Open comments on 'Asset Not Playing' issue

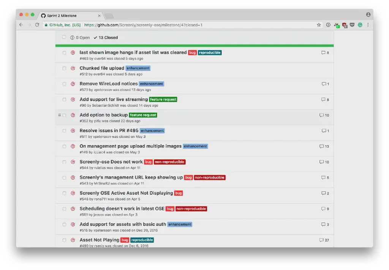[324, 240]
